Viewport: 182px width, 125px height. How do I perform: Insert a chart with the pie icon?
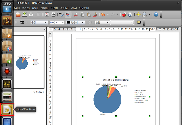point(124,14)
